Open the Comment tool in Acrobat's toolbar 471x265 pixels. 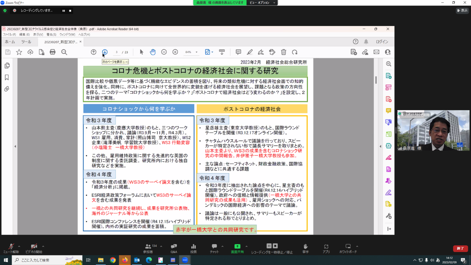238,52
